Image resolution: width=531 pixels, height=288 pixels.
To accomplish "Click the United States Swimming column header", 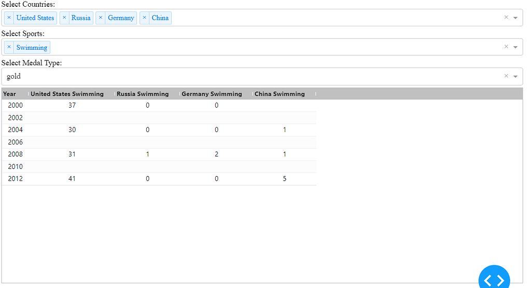I will coord(72,94).
